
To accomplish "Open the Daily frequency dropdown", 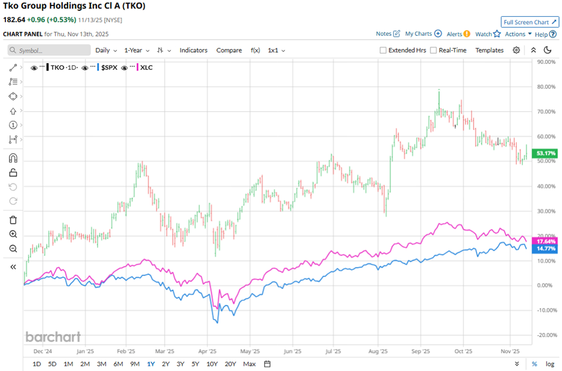I will [106, 50].
